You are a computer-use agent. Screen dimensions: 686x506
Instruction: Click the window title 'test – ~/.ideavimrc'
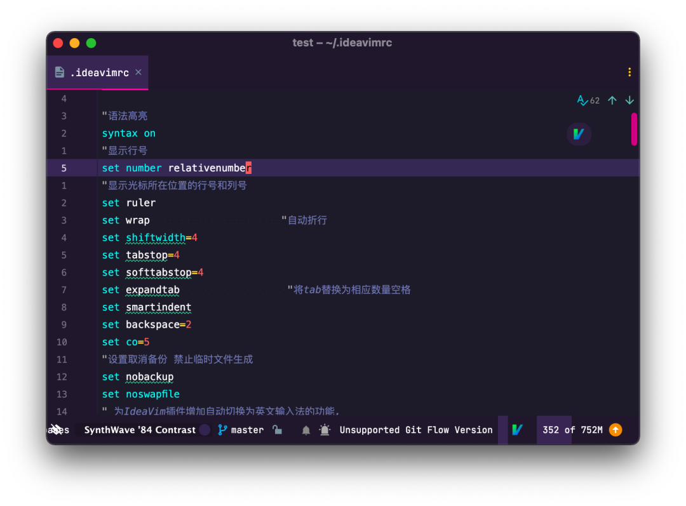(342, 43)
